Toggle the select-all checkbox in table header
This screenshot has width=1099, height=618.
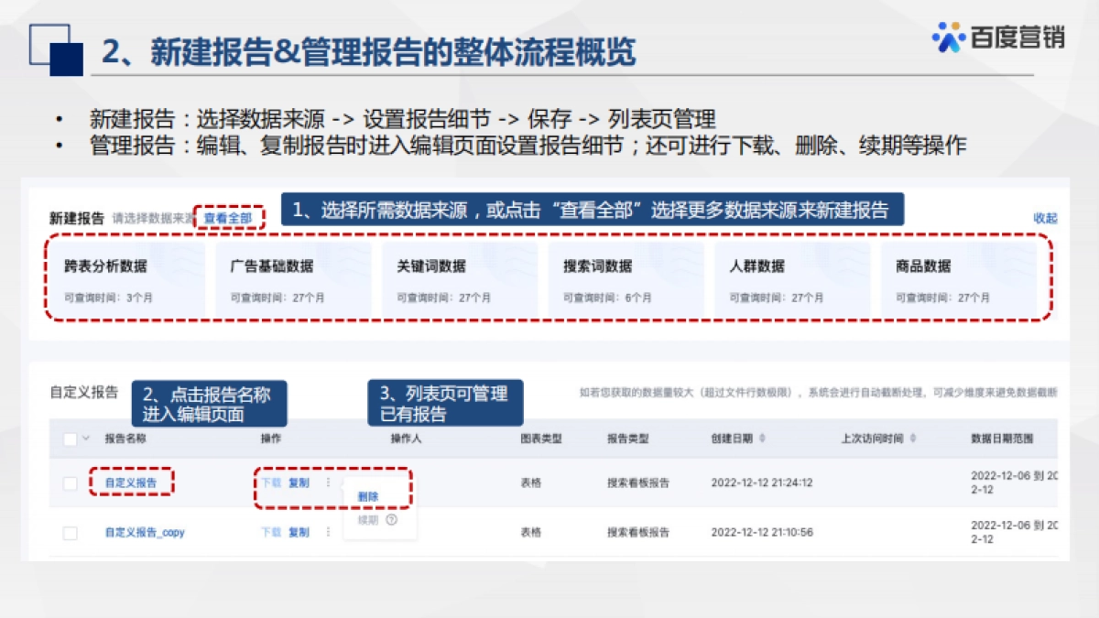click(71, 439)
